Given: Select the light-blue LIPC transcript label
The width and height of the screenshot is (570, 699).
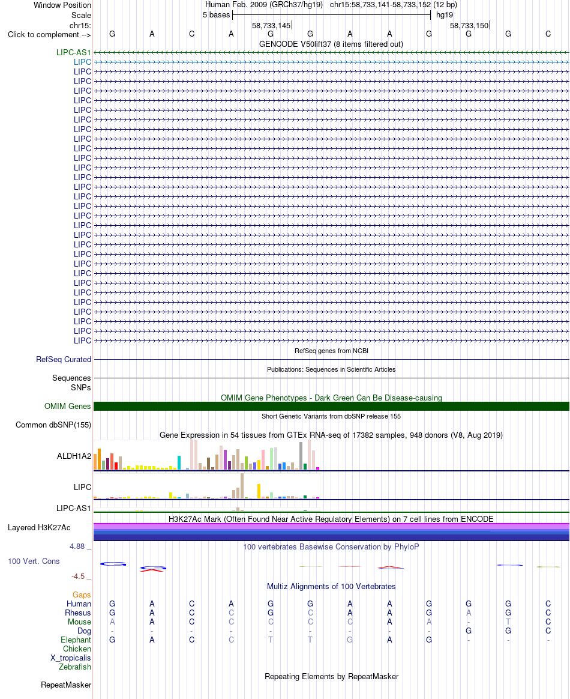Looking at the screenshot, I should (x=82, y=62).
